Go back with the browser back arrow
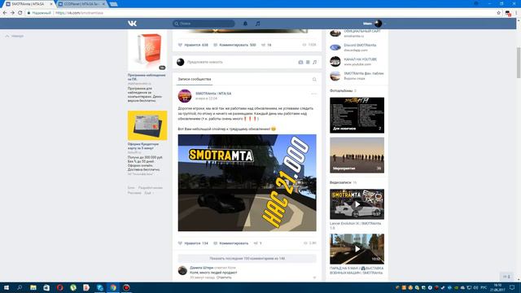 point(5,13)
